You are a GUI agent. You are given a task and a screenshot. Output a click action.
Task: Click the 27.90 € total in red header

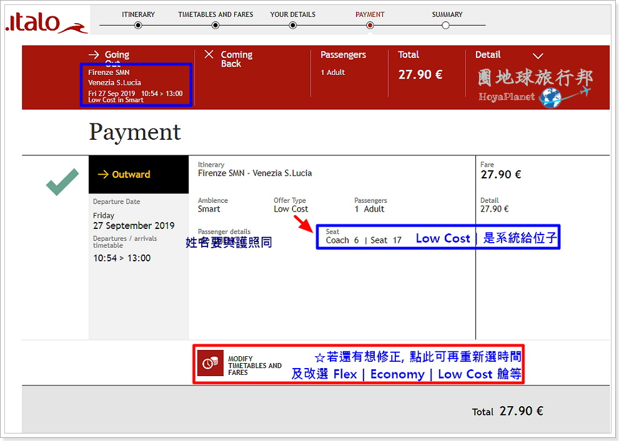coord(420,74)
